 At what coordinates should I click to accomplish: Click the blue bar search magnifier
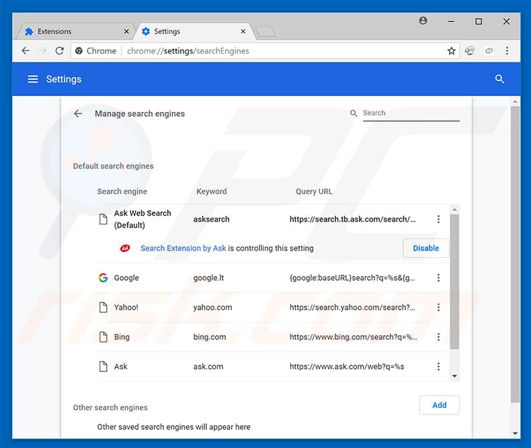(x=499, y=79)
